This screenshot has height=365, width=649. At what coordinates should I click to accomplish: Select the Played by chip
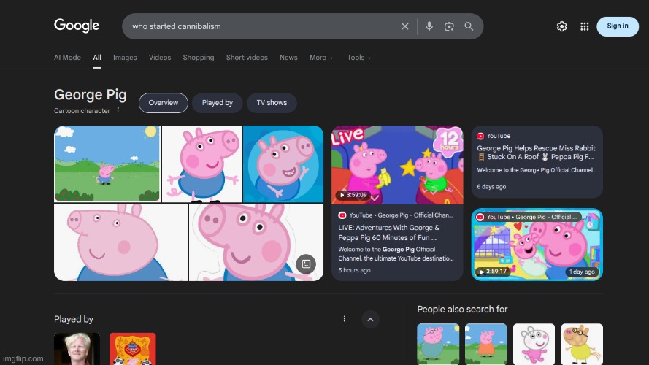(x=218, y=103)
